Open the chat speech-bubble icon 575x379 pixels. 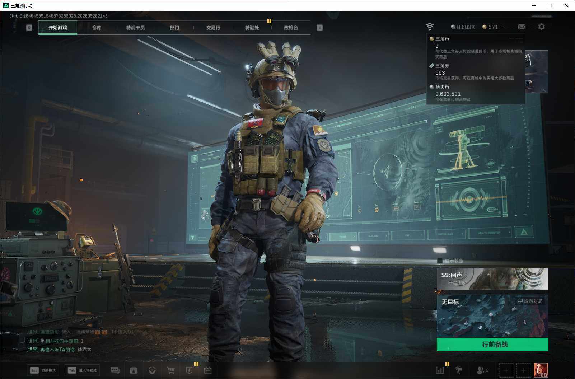(115, 370)
